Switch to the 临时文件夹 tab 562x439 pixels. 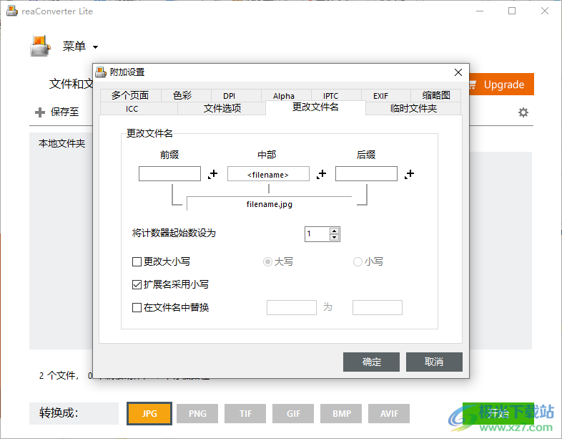pyautogui.click(x=413, y=108)
